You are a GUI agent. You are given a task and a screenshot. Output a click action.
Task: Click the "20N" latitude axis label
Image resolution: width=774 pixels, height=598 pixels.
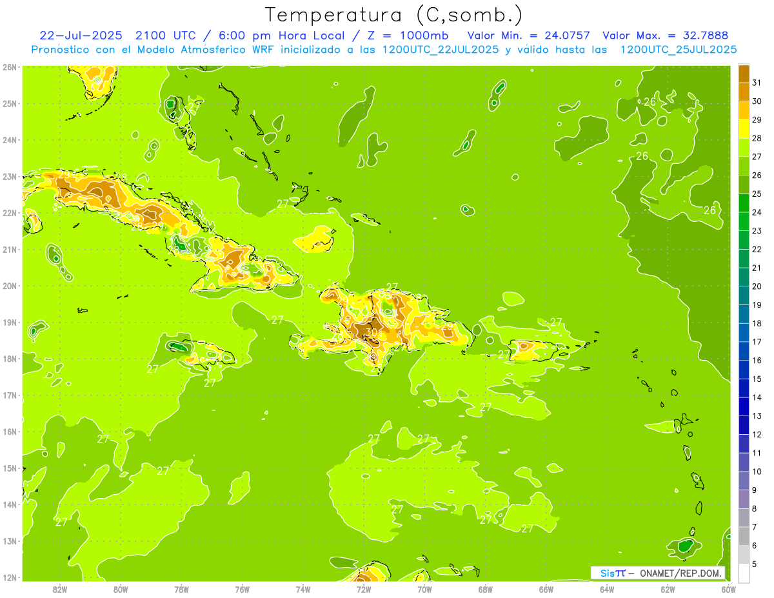click(x=9, y=286)
